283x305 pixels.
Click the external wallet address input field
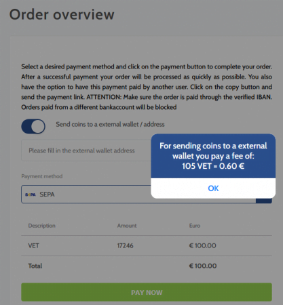tap(86, 150)
